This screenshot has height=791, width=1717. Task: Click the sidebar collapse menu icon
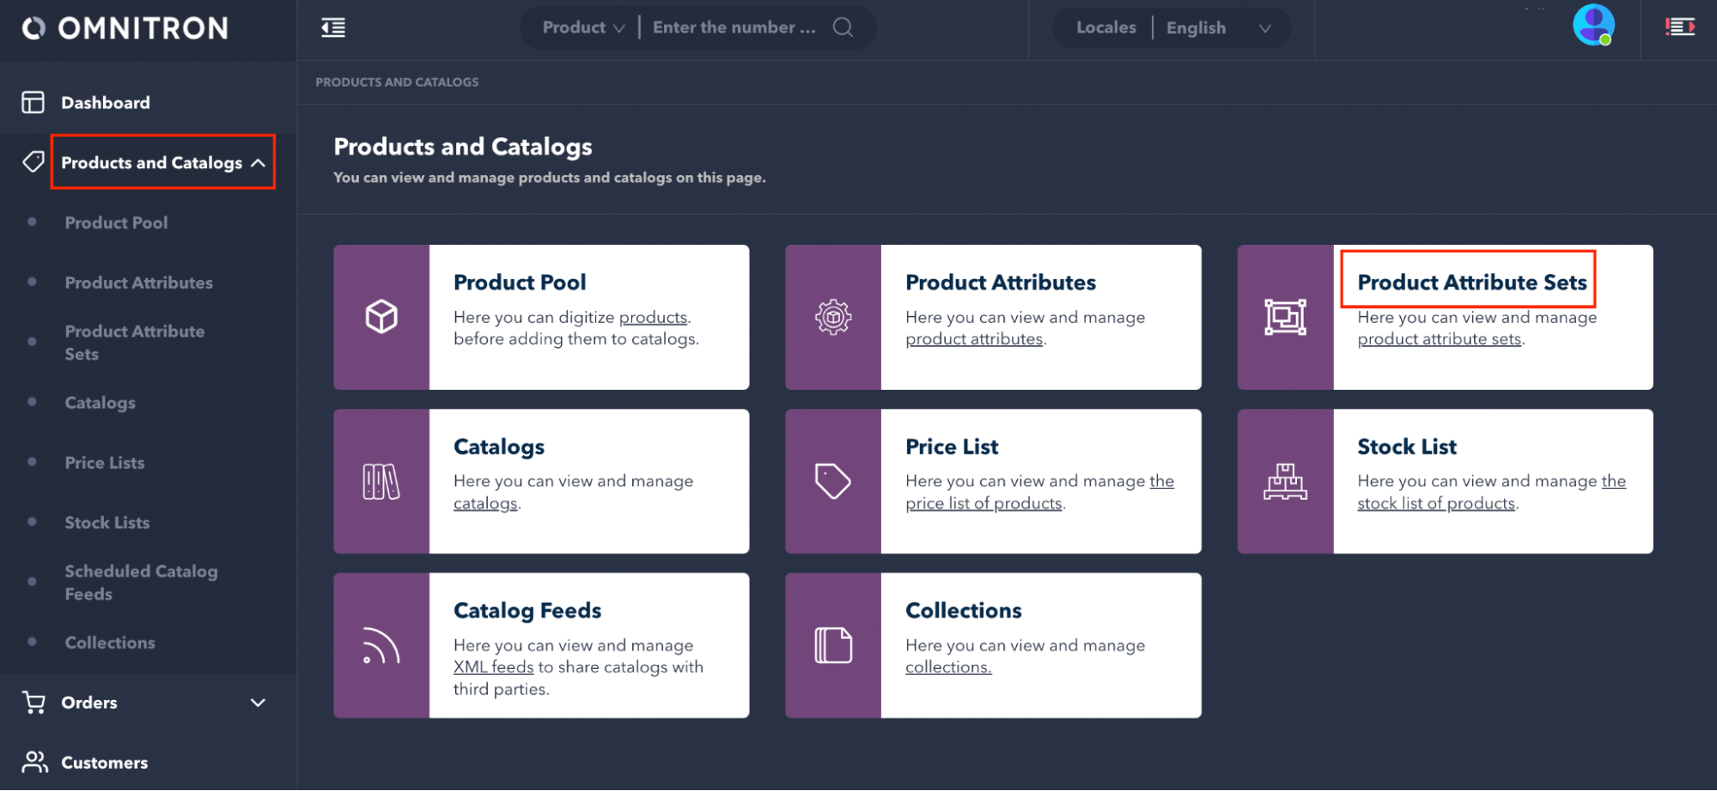click(333, 28)
